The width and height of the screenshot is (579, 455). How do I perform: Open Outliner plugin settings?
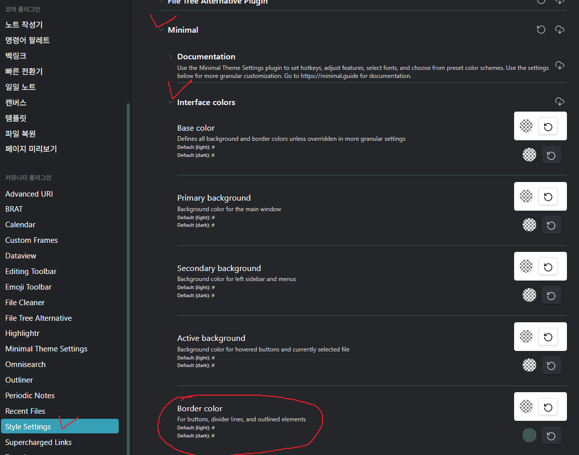tap(19, 380)
